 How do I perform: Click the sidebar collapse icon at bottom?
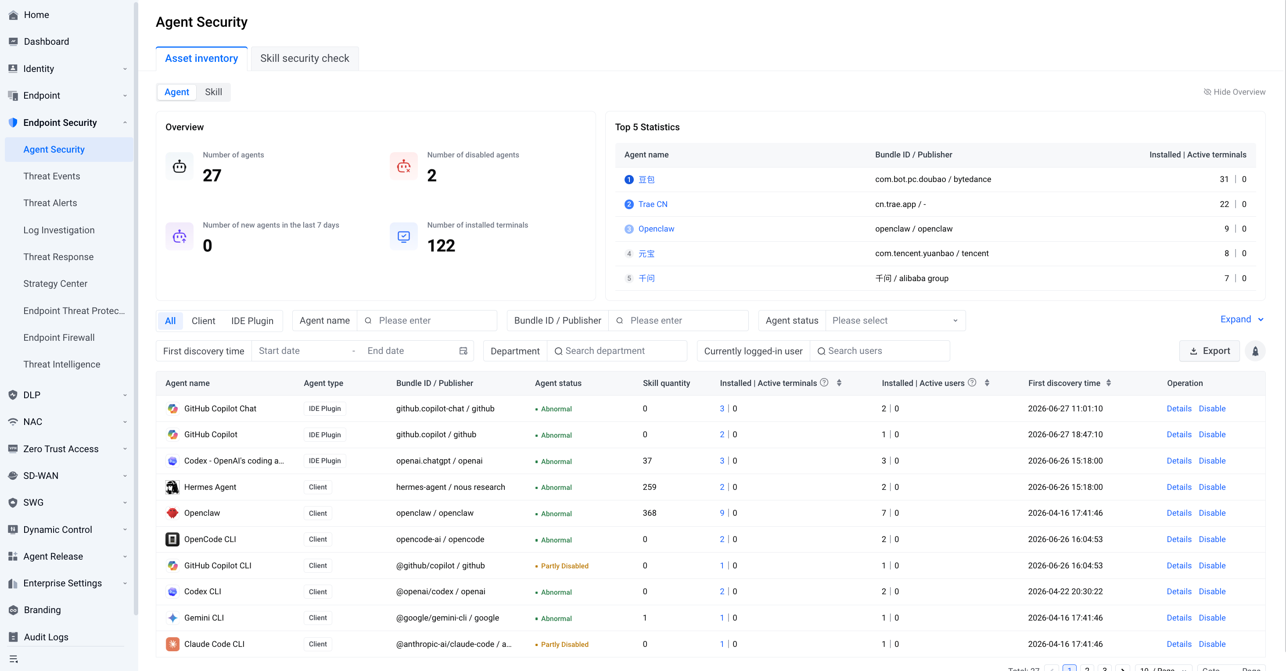coord(14,659)
